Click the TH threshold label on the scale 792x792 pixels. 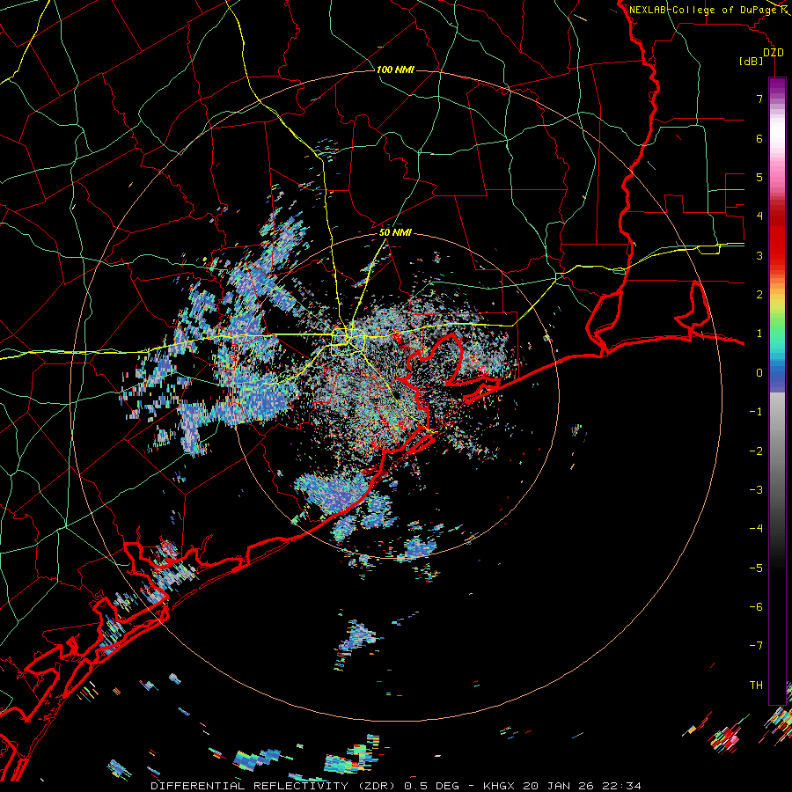756,685
